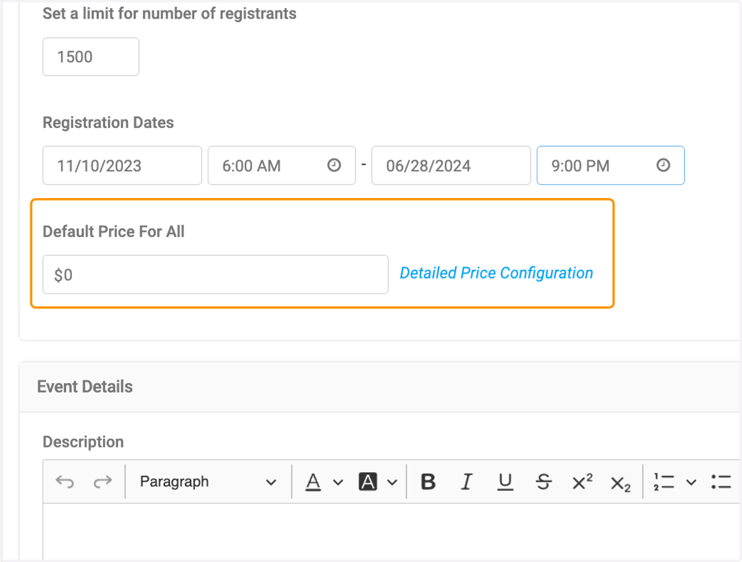The width and height of the screenshot is (742, 562).
Task: Undo last edit in Description editor
Action: [65, 482]
